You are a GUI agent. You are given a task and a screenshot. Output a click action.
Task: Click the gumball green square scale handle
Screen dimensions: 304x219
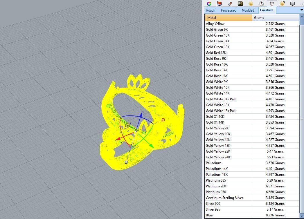coord(108,106)
